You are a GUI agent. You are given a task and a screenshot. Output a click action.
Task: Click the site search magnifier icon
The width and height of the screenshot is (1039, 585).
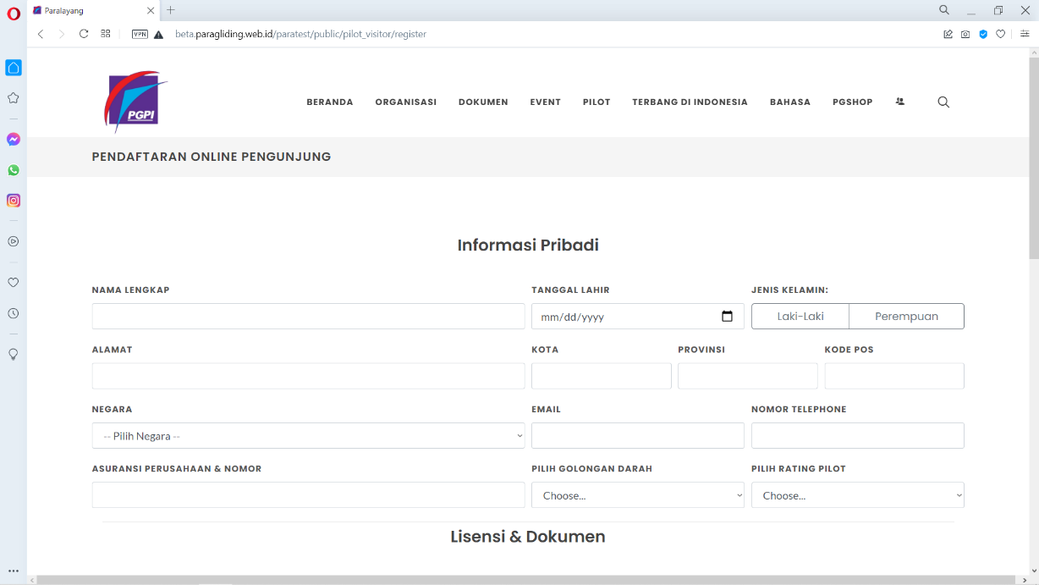(943, 102)
